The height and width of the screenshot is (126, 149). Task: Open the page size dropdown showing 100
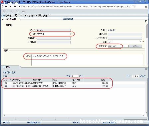(x=135, y=76)
